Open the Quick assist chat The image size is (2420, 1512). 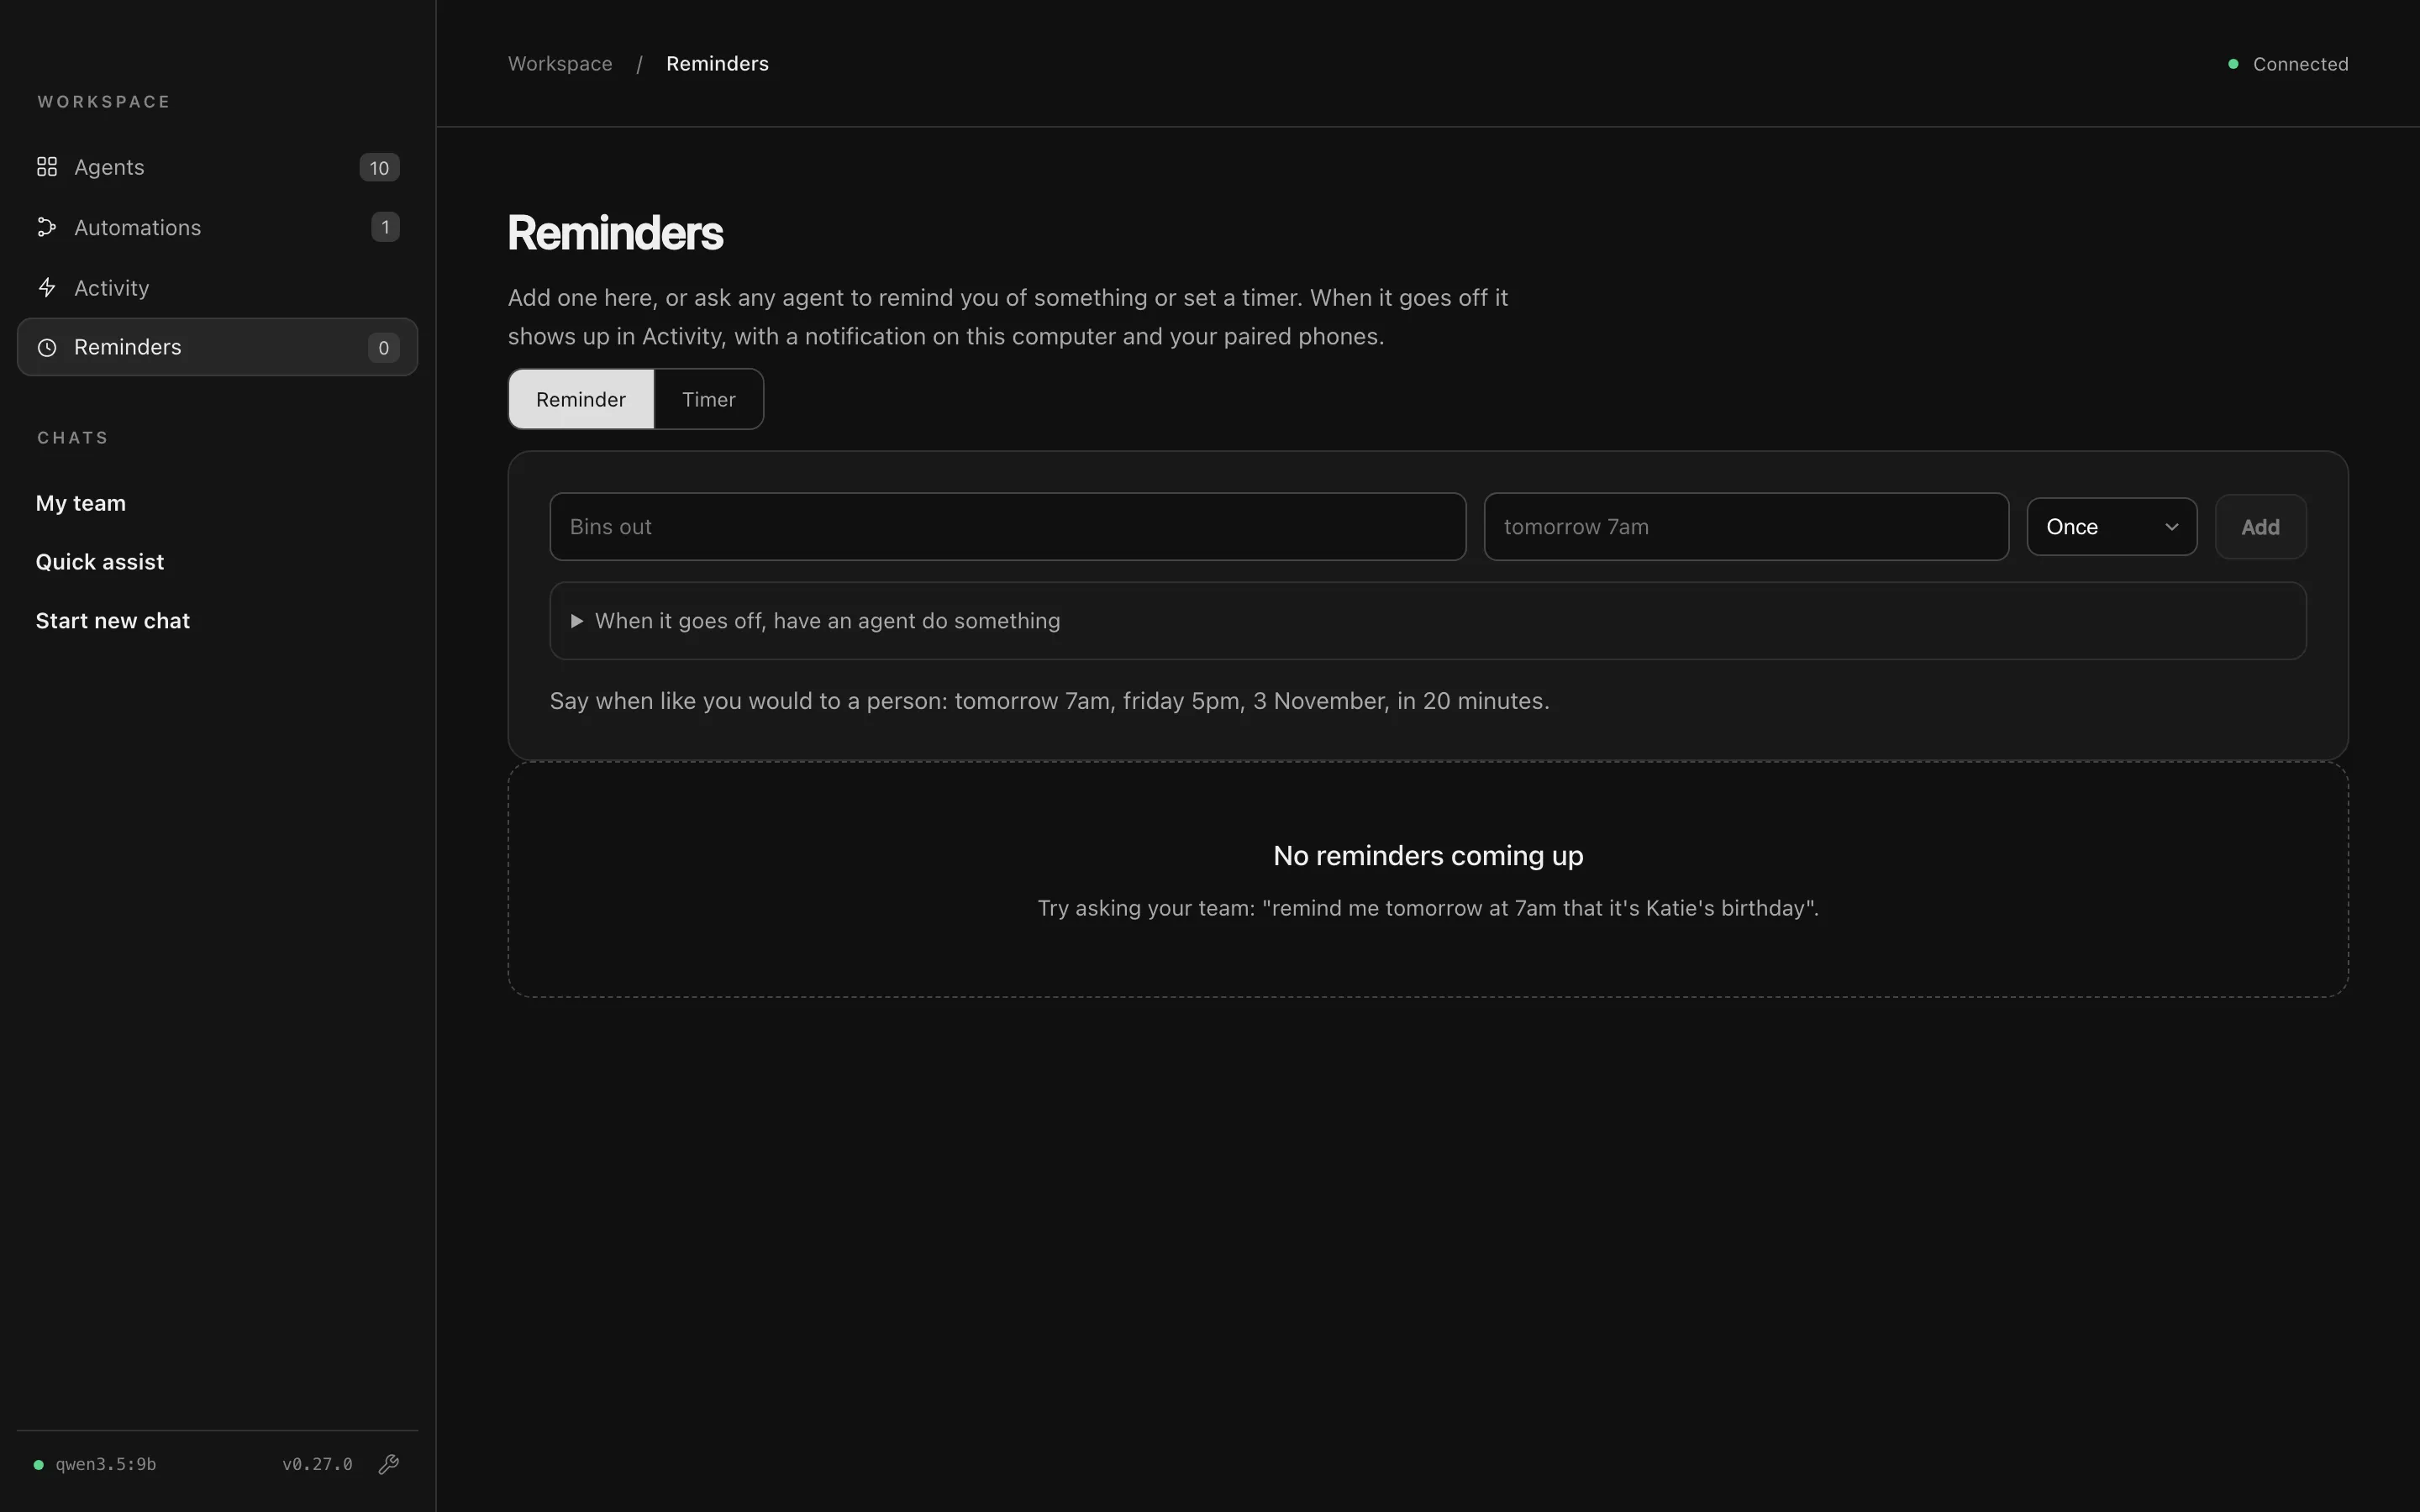tap(100, 562)
